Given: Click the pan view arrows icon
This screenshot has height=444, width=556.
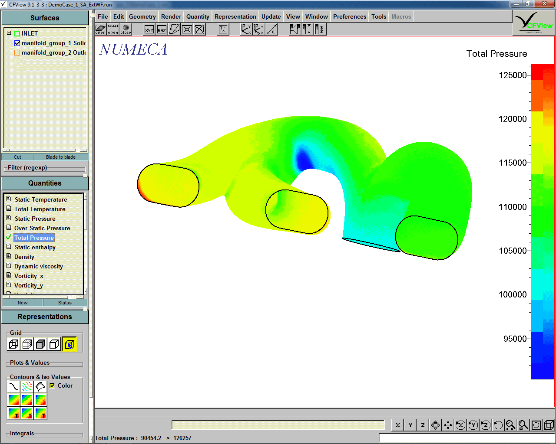Looking at the screenshot, I should point(448,425).
